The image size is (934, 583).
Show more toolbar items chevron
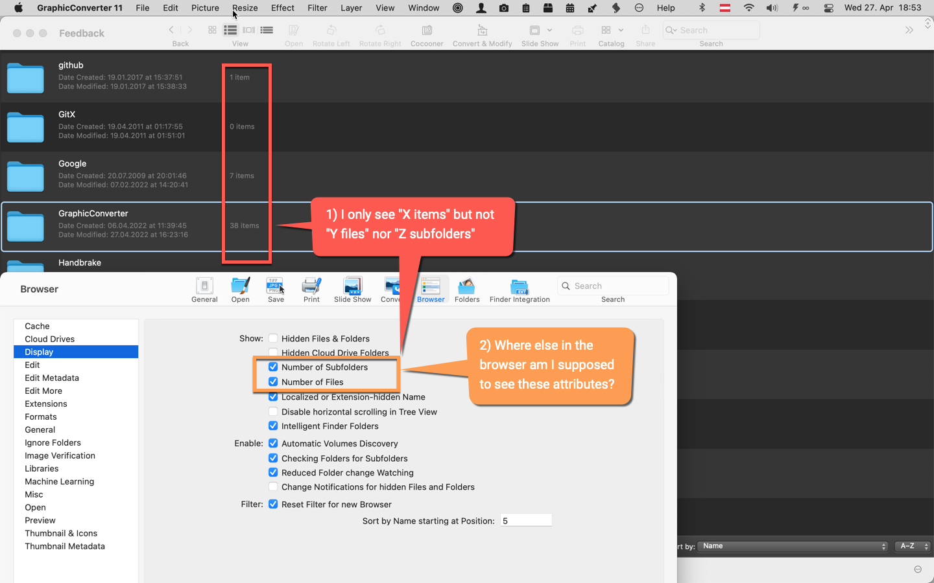909,30
